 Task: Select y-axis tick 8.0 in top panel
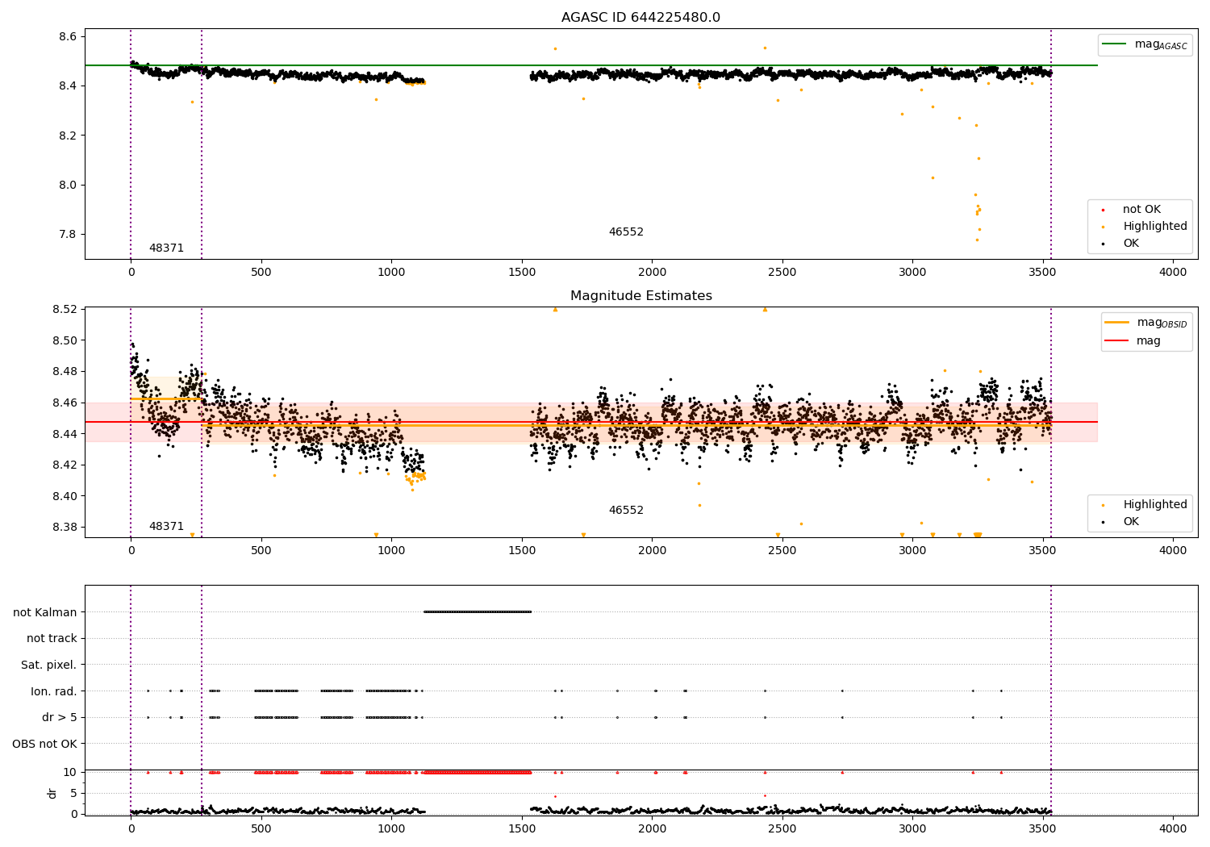click(68, 185)
